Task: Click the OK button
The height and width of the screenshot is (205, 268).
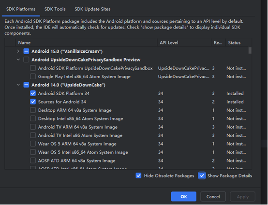Action: [x=184, y=197]
